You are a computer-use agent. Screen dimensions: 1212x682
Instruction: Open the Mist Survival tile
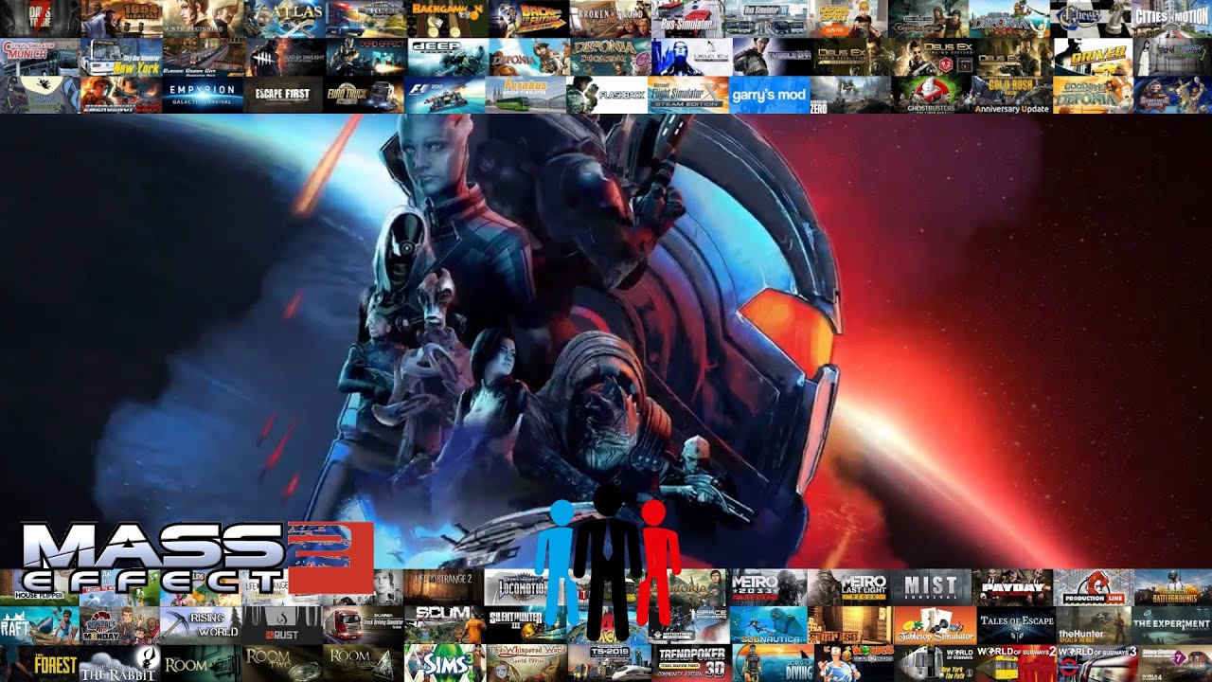coord(931,587)
